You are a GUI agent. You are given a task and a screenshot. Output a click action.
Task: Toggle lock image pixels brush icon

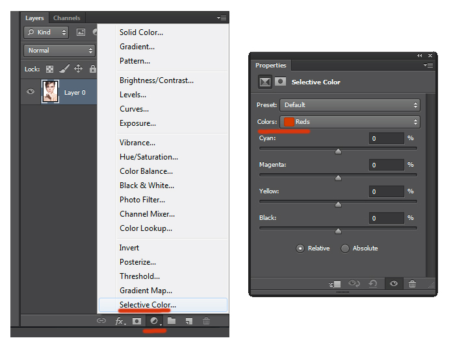(x=64, y=69)
